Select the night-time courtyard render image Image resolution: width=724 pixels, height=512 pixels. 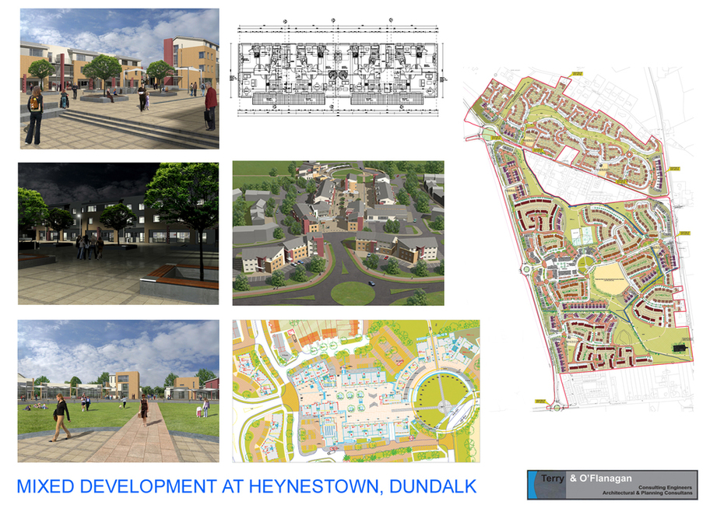pos(119,233)
